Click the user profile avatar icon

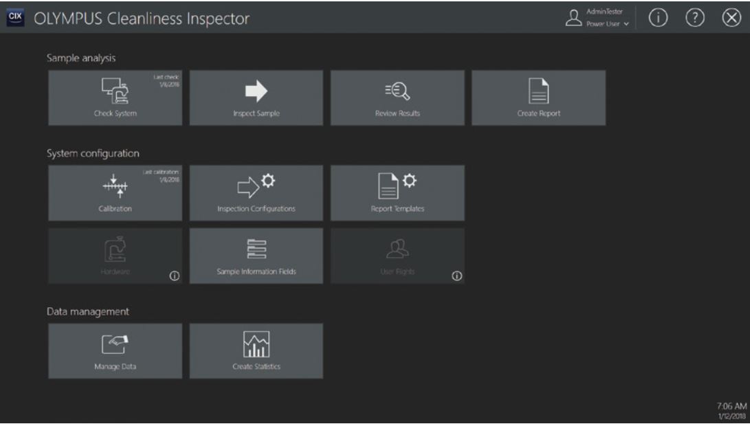click(573, 18)
